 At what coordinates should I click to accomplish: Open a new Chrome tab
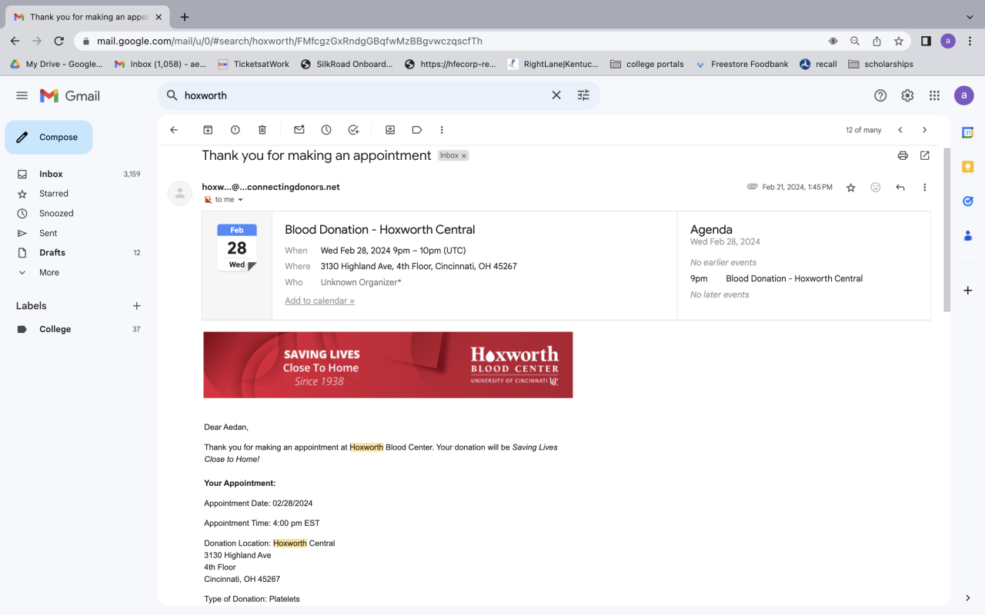pos(185,17)
